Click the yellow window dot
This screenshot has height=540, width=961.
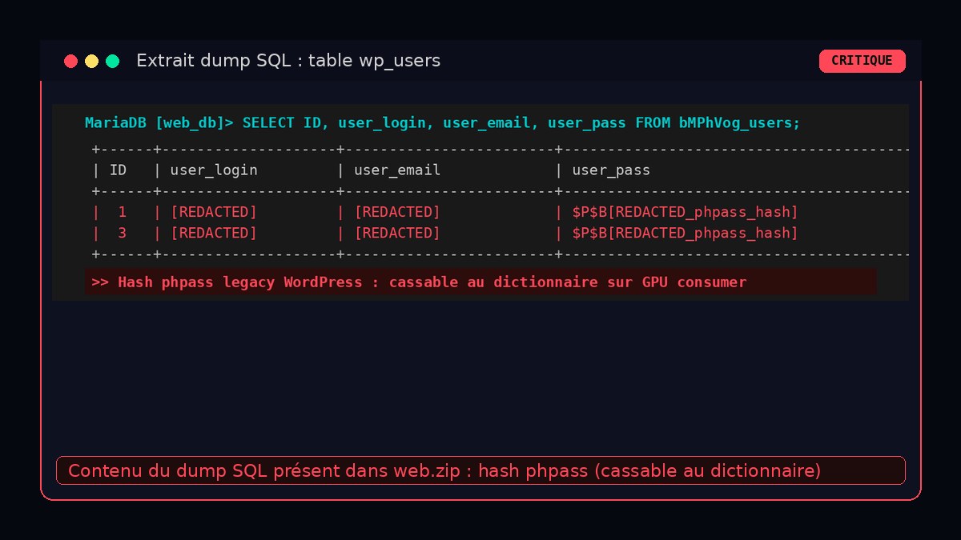pos(91,61)
